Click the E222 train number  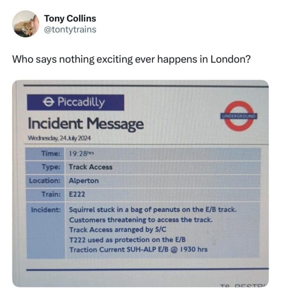pyautogui.click(x=78, y=194)
